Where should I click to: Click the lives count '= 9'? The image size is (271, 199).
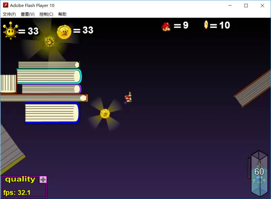181,25
